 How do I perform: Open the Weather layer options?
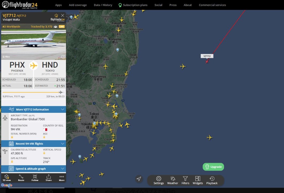click(173, 180)
